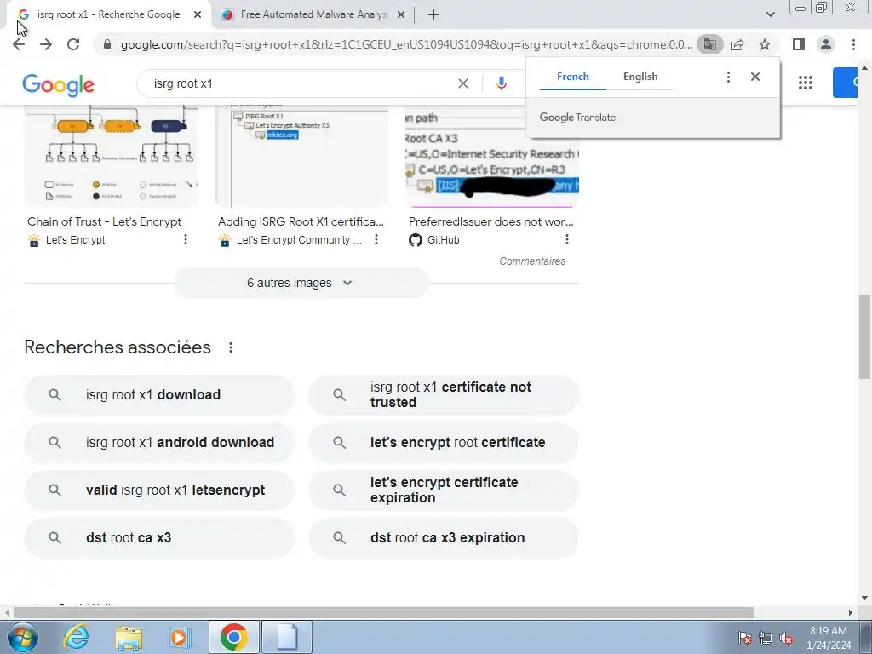
Task: Open GitHub source link
Action: point(443,240)
